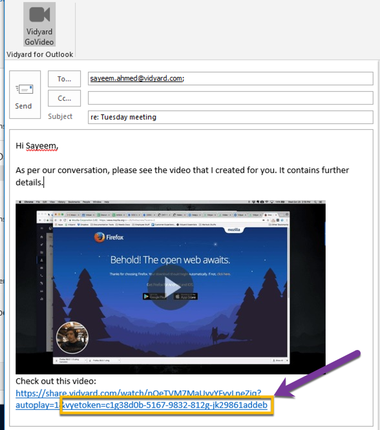
Task: Select the 'Check out this video:' text
Action: [x=56, y=381]
